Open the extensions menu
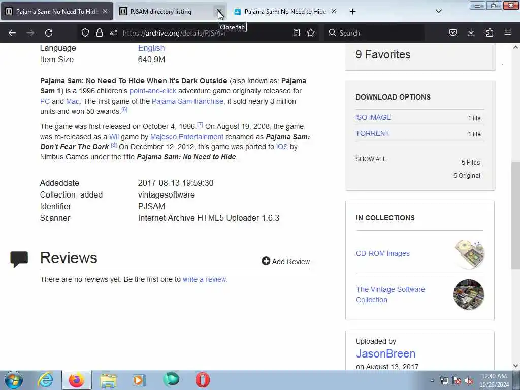This screenshot has height=390, width=520. (490, 32)
